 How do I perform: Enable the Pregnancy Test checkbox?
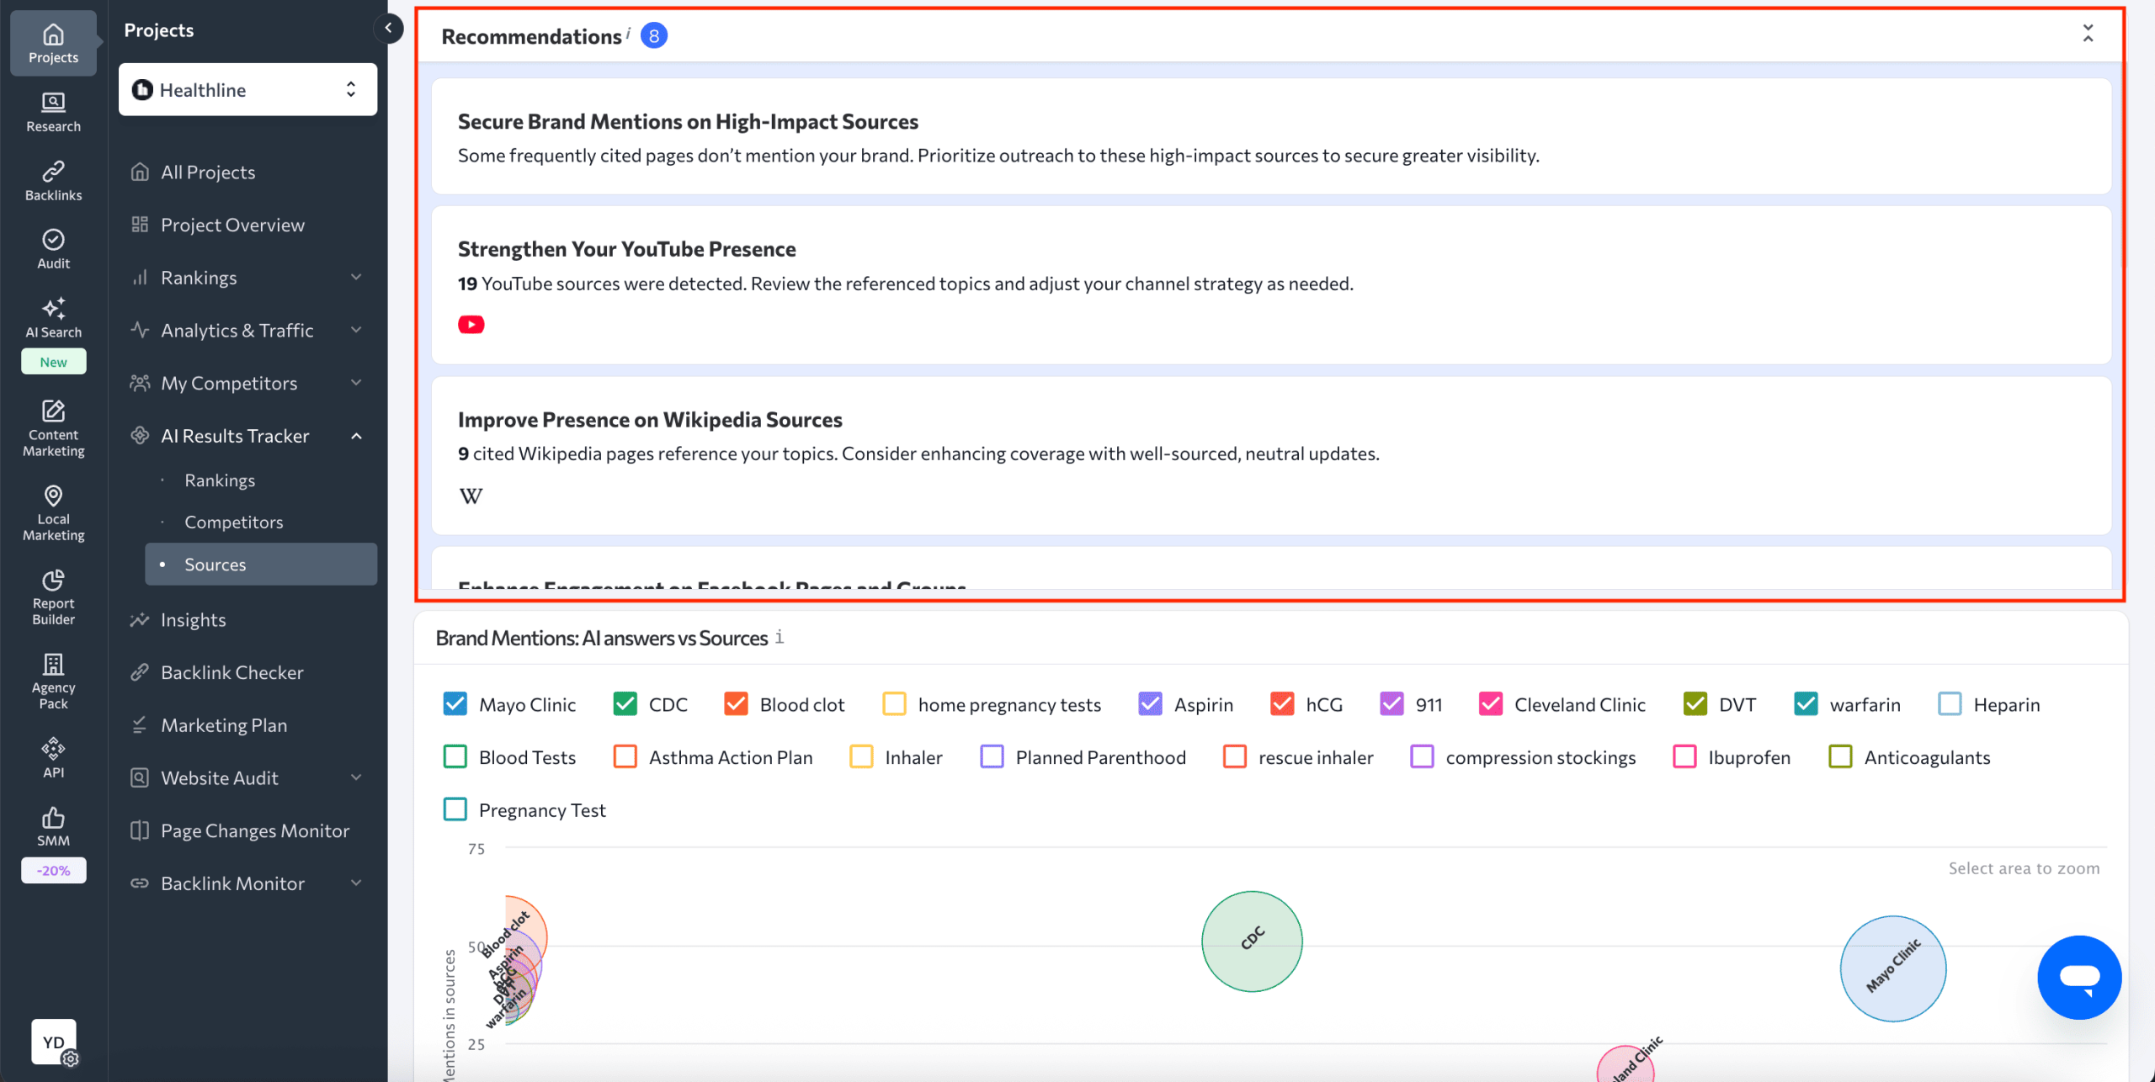(455, 809)
